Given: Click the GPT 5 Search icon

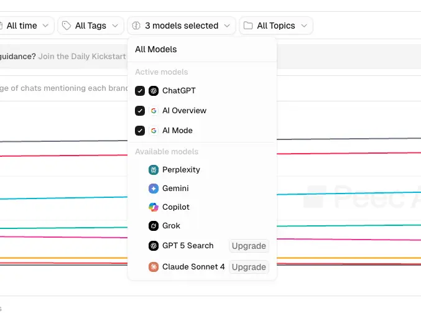Looking at the screenshot, I should (154, 246).
